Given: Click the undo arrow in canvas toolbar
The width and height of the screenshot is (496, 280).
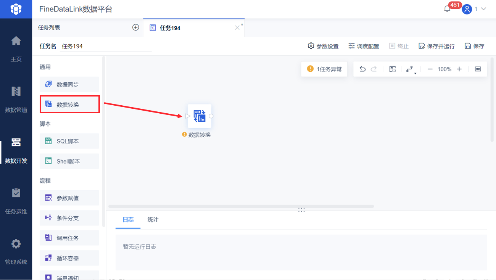Looking at the screenshot, I should [362, 69].
